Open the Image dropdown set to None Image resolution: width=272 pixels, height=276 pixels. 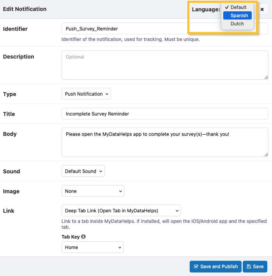tap(93, 191)
